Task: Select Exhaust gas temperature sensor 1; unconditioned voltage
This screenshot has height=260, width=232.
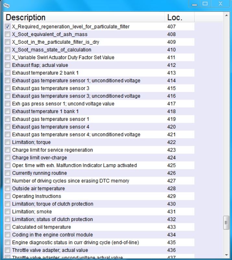Action: [x=99, y=80]
